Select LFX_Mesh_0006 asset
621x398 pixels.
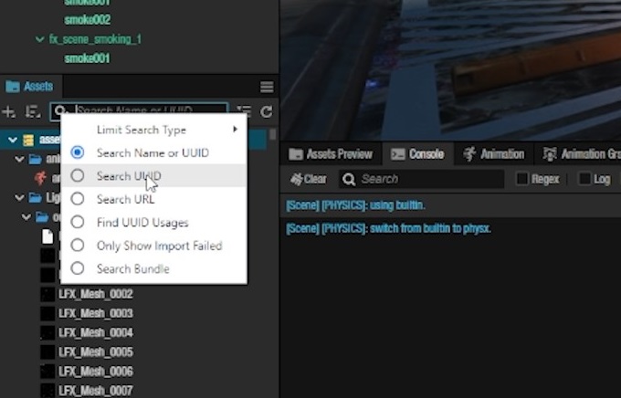point(96,372)
